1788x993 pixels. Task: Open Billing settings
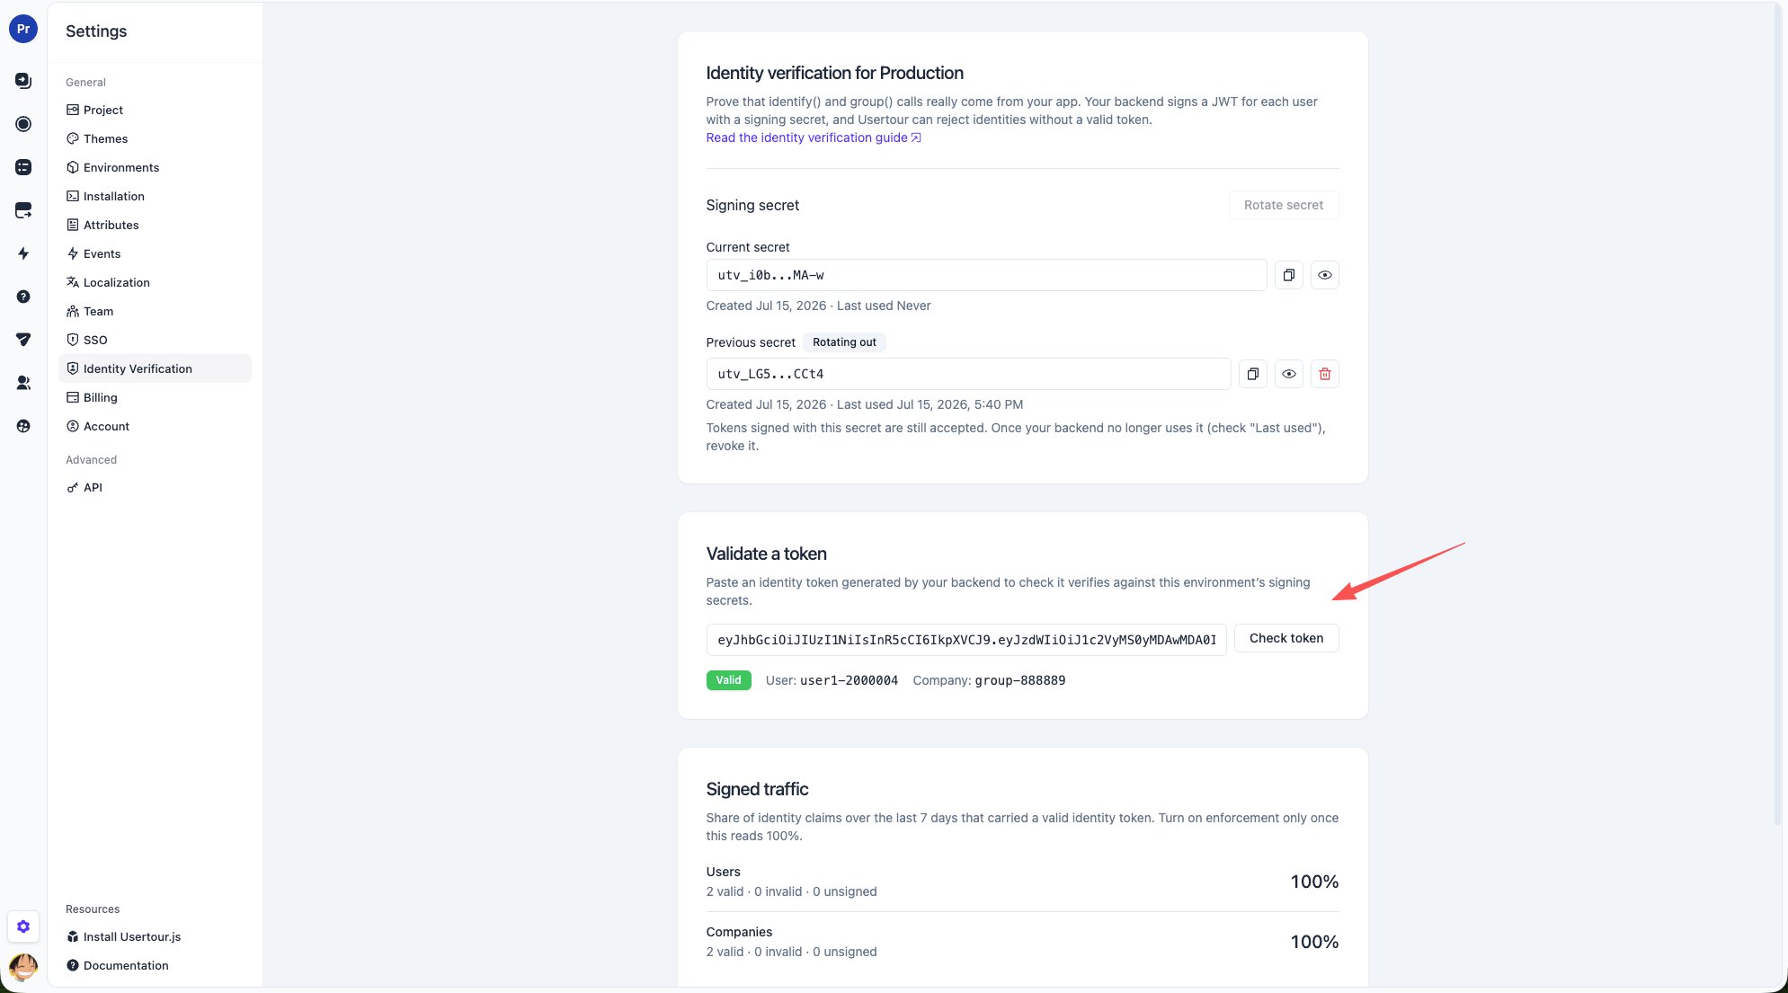point(155,397)
